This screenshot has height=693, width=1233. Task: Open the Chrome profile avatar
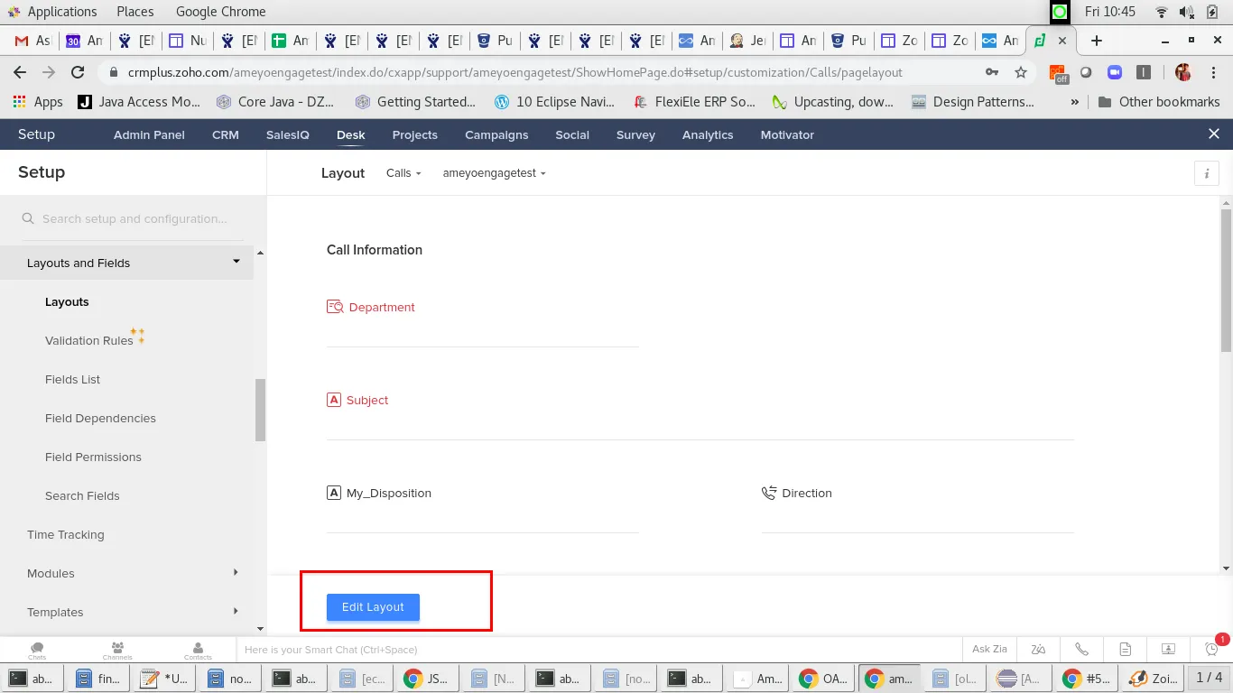pos(1183,72)
